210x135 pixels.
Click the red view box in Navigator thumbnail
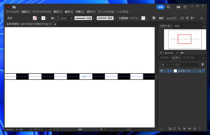[184, 39]
